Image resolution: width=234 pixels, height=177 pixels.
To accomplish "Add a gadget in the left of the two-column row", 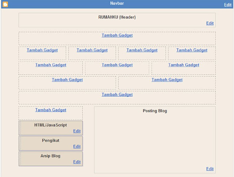I will [67, 80].
